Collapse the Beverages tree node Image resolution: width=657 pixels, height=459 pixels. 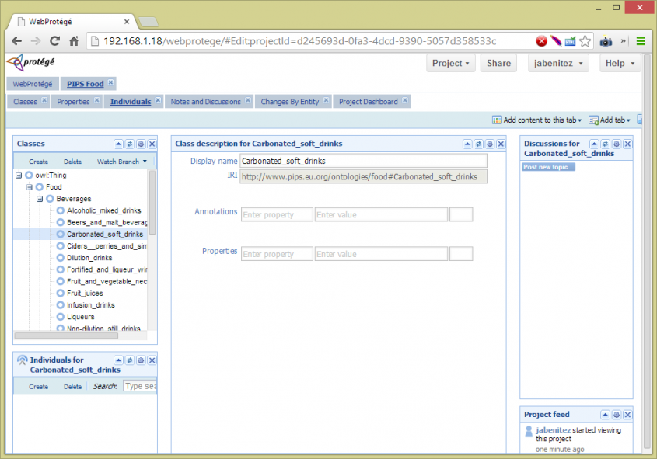click(40, 199)
